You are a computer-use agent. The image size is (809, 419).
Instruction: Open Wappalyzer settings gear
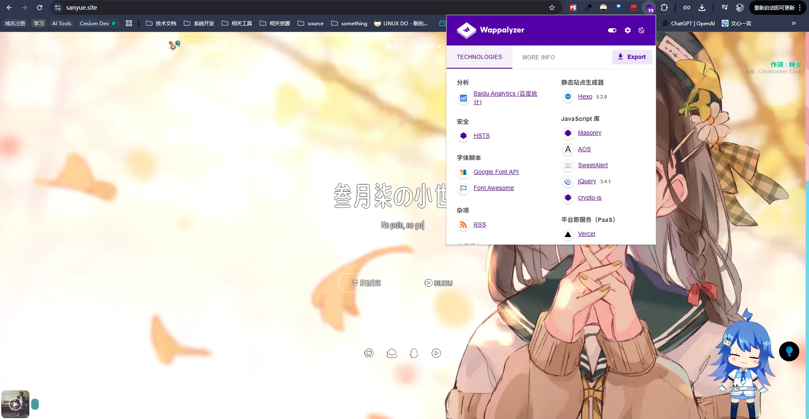click(627, 30)
